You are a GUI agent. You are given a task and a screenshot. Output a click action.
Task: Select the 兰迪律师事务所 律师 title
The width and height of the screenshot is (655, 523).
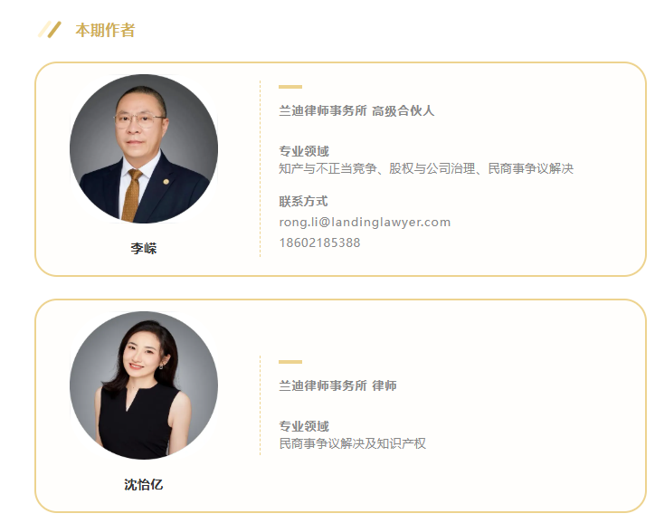(337, 385)
